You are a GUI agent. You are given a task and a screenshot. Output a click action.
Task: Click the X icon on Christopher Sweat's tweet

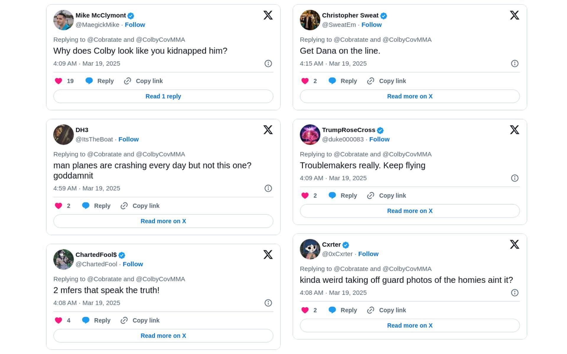click(x=514, y=15)
